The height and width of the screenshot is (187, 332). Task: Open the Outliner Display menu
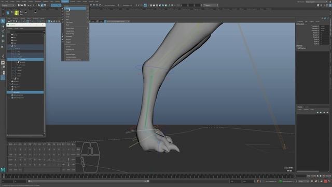tap(10, 28)
